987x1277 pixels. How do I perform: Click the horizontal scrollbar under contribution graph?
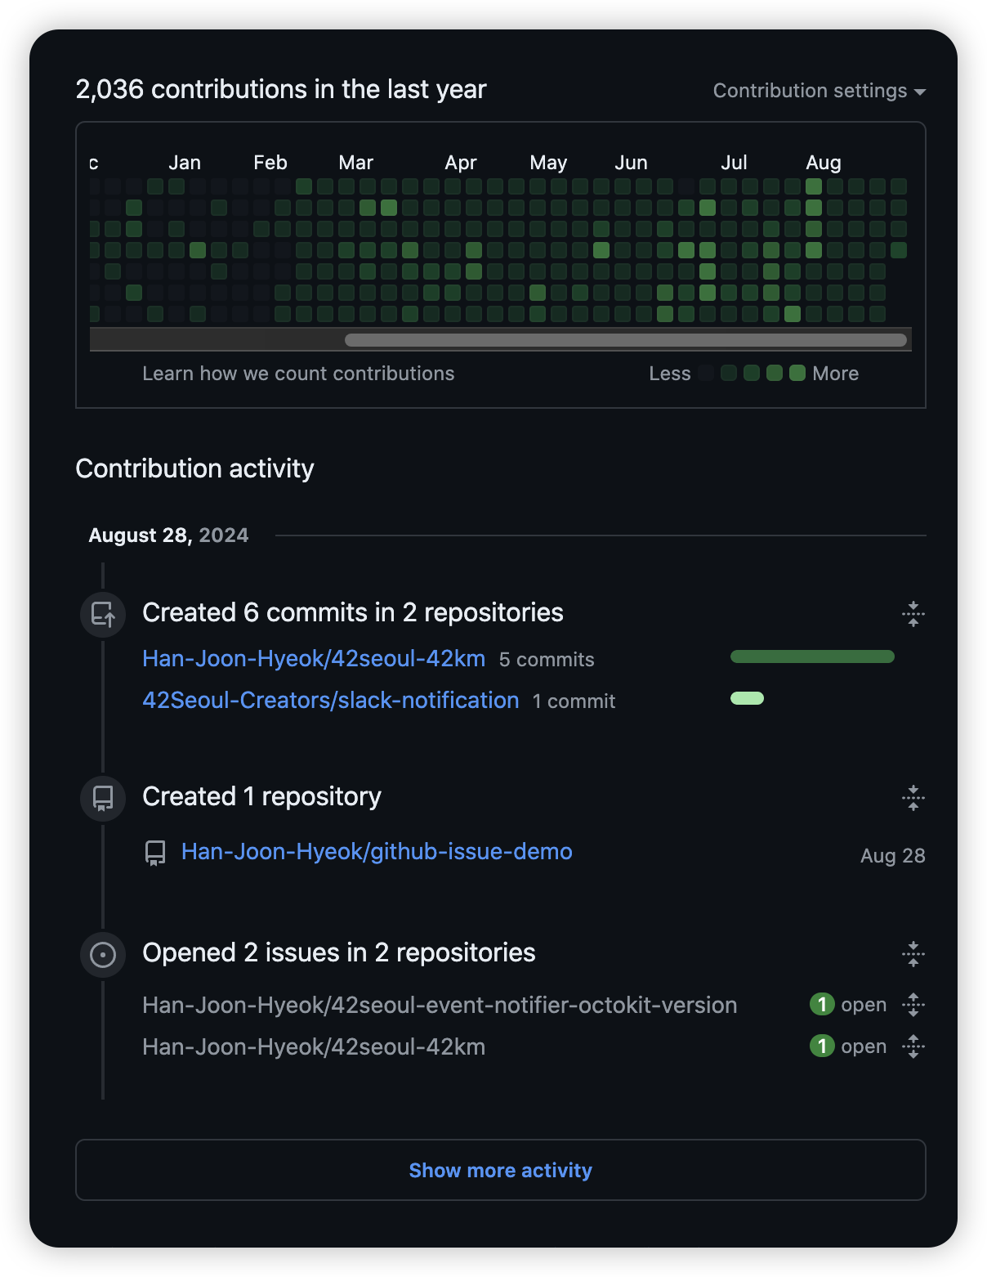625,340
